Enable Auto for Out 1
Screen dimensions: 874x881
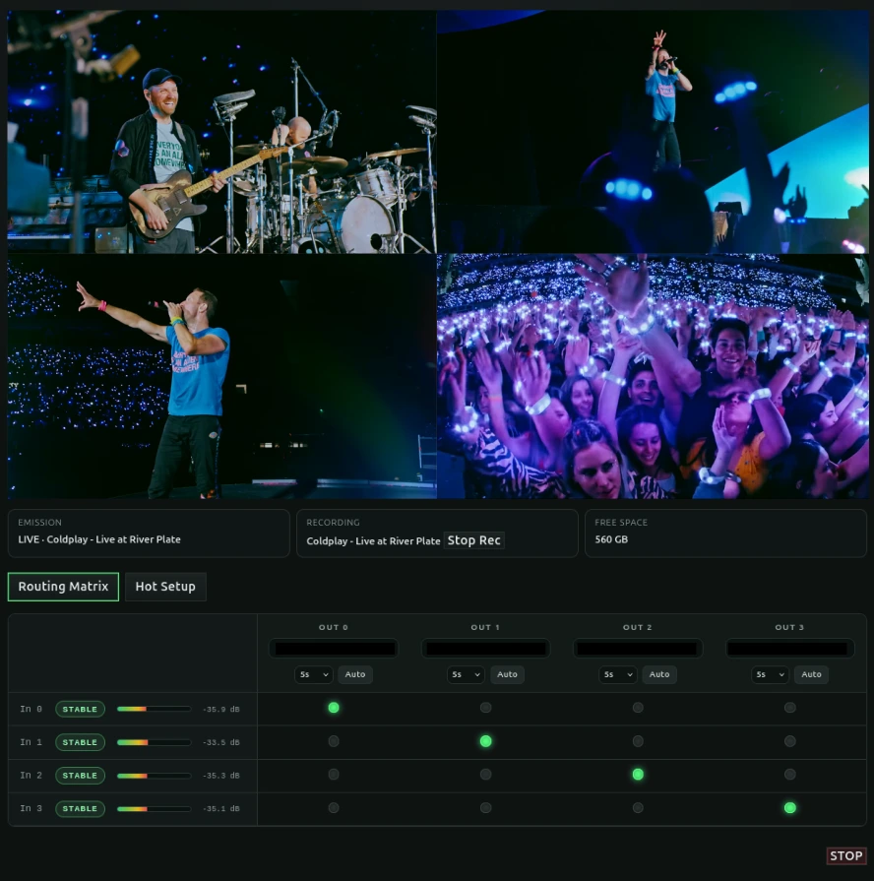click(x=507, y=675)
